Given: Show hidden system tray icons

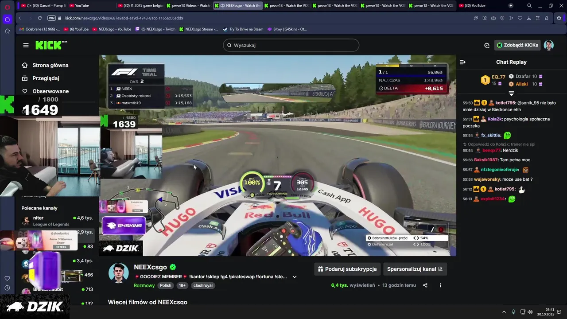Looking at the screenshot, I should [504, 312].
